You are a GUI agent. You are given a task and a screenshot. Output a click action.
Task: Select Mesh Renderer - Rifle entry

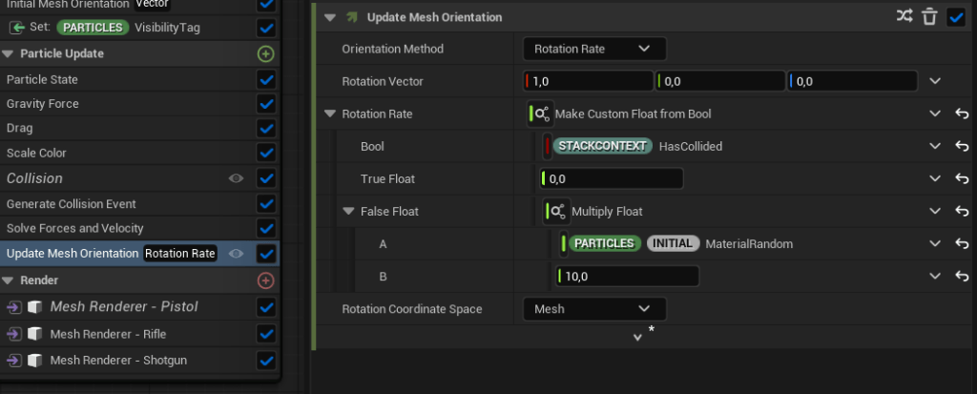tap(94, 334)
